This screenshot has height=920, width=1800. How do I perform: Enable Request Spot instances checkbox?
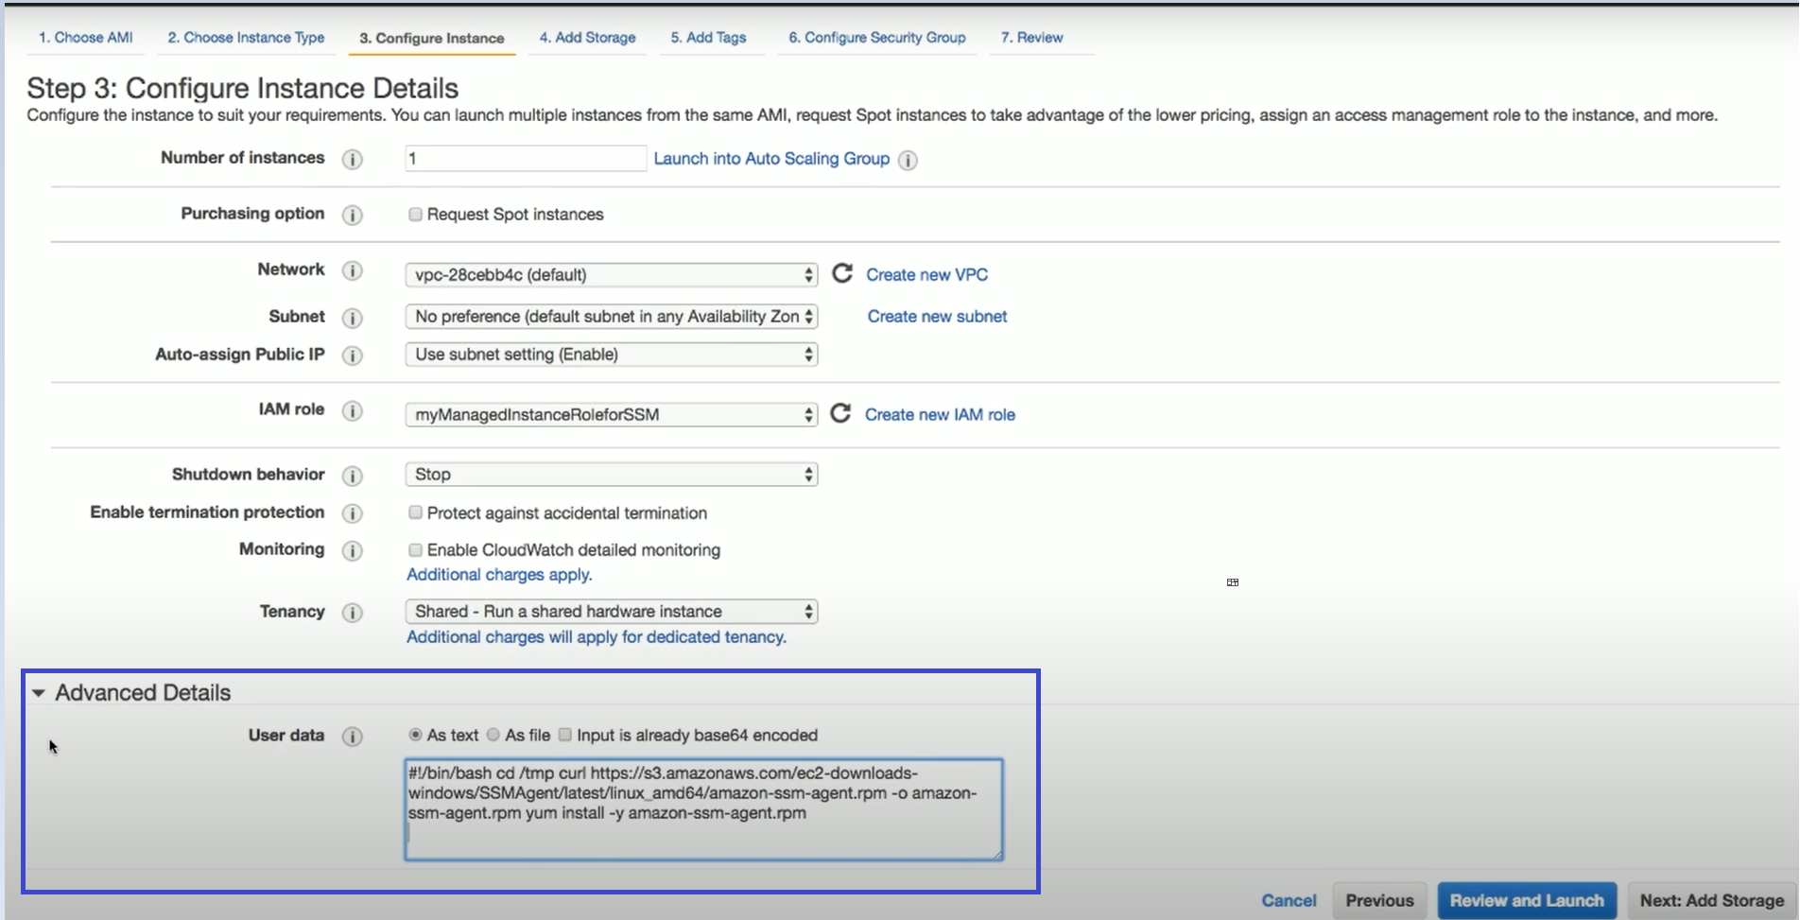pos(415,215)
